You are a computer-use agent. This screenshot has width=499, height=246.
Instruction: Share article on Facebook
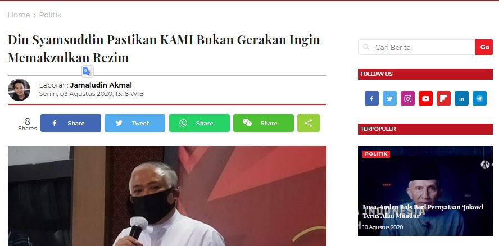click(71, 123)
